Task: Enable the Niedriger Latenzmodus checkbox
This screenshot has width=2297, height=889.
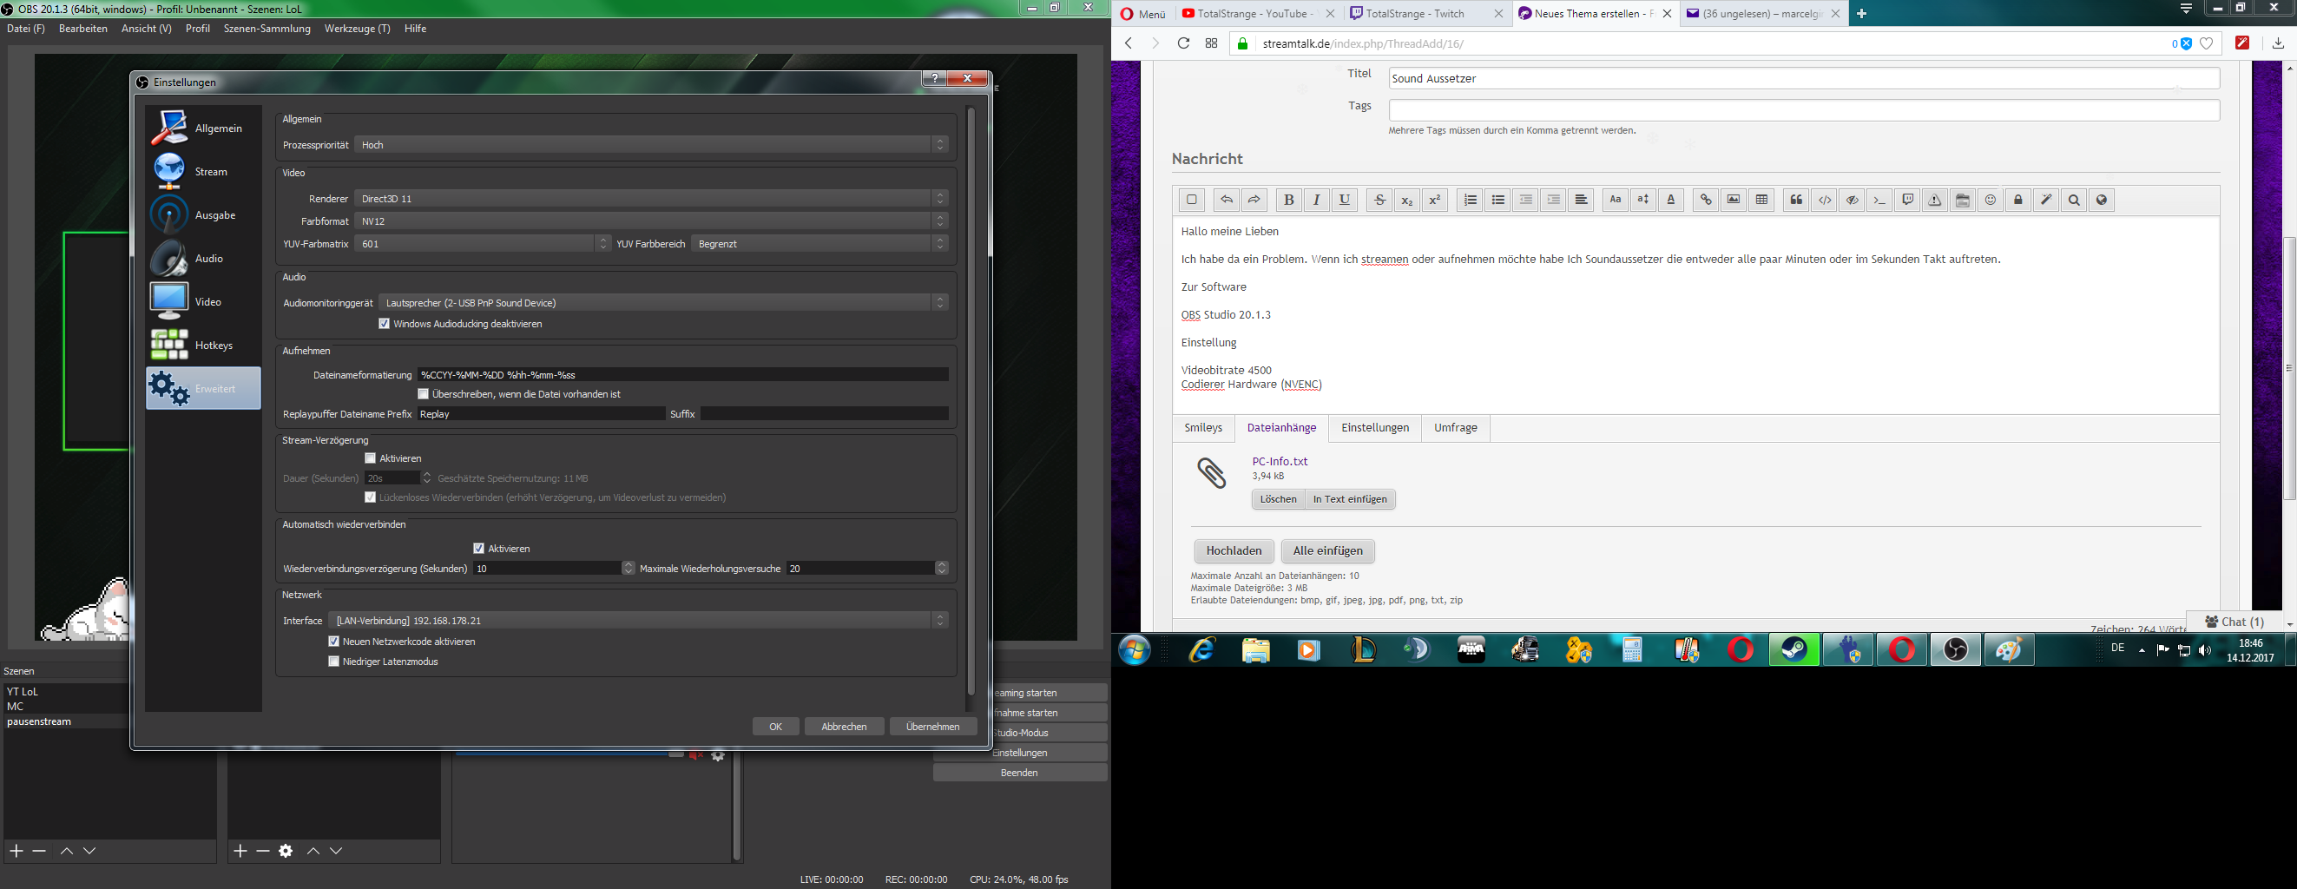Action: tap(334, 662)
